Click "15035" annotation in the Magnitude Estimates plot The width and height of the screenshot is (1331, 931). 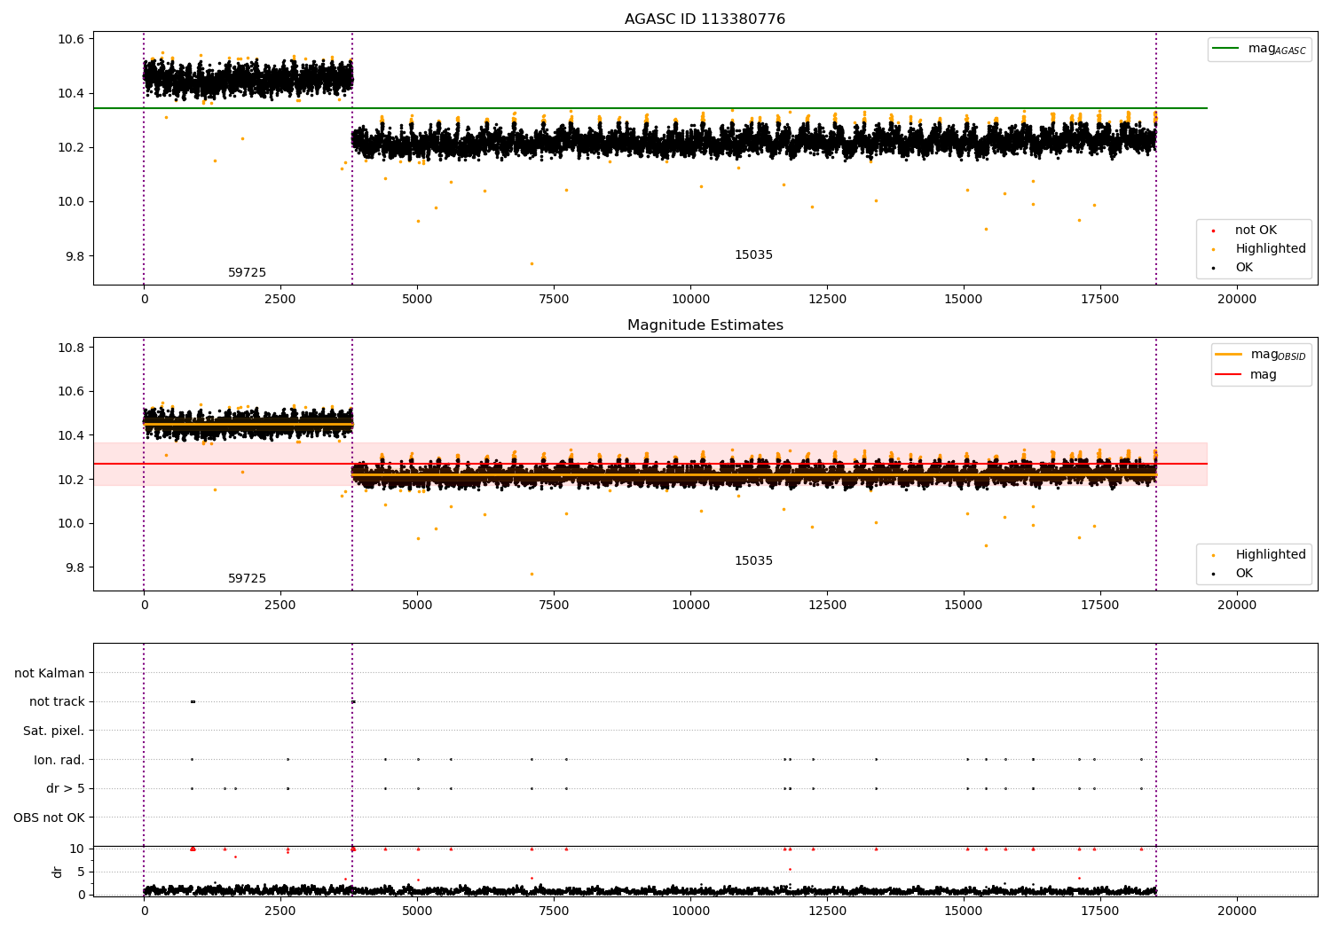coord(753,561)
